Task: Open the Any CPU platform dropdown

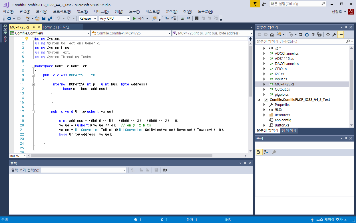Action: tap(114, 19)
